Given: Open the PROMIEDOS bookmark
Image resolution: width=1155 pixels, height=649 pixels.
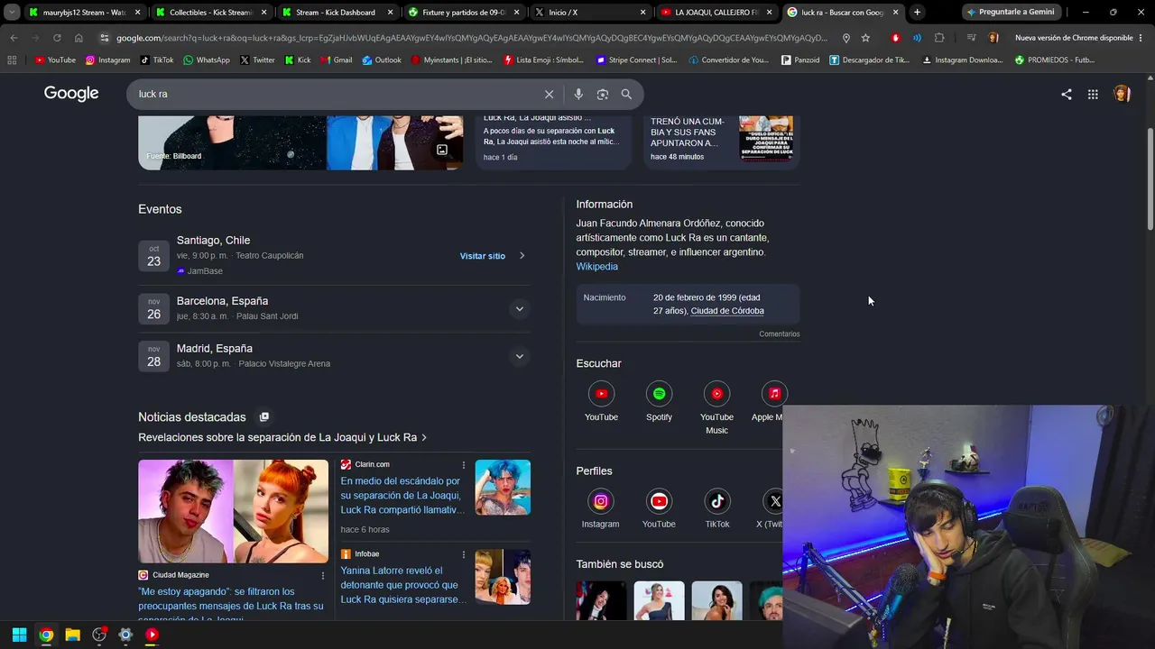Looking at the screenshot, I should point(1055,60).
